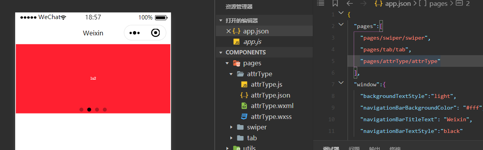Click the pages array icon in breadcrumb
This screenshot has height=150, width=483.
tap(422, 3)
